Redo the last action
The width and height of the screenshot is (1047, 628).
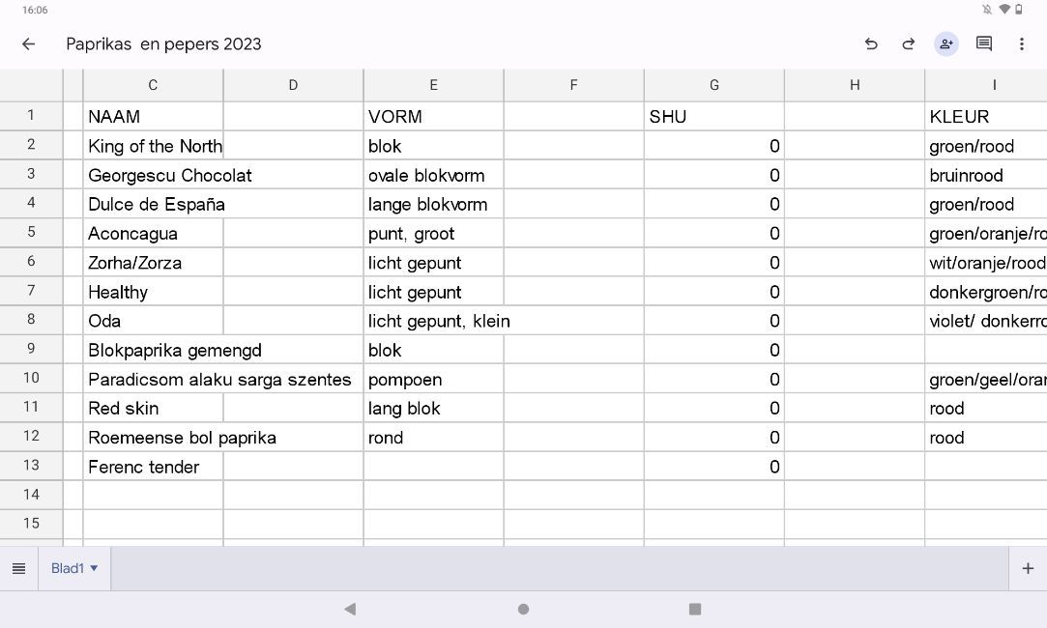click(909, 43)
